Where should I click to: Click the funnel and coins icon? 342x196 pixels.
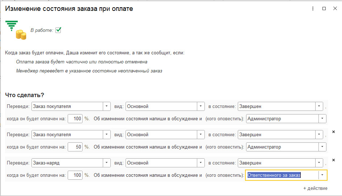(16, 30)
